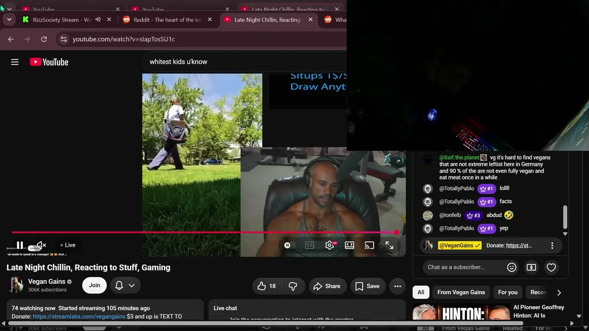Expand the tab search dropdown arrow
The image size is (589, 331).
pyautogui.click(x=9, y=20)
